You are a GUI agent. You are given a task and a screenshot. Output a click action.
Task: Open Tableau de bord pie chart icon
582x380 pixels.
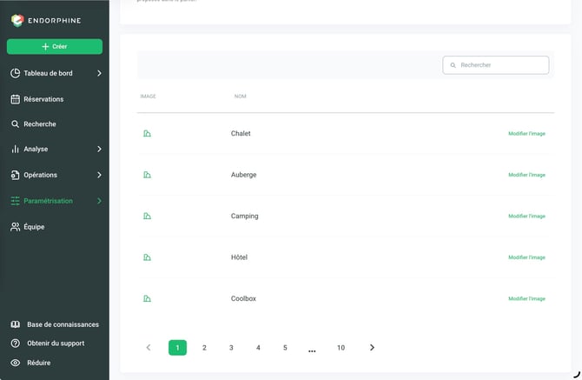click(x=16, y=73)
